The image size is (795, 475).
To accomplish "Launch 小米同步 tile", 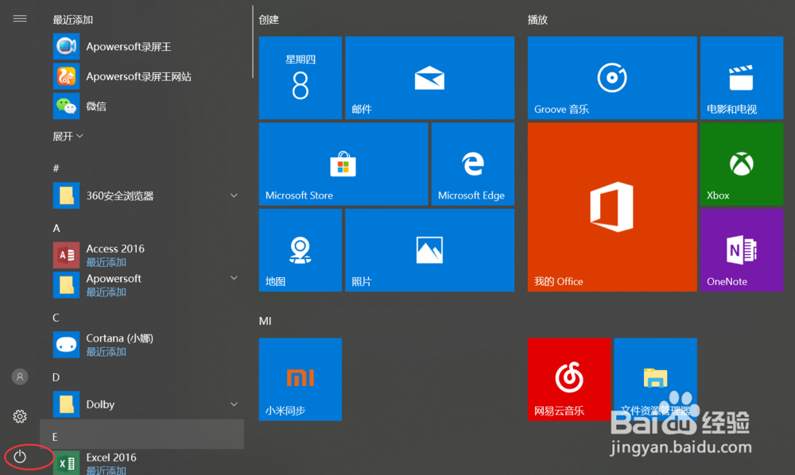I will coord(301,380).
